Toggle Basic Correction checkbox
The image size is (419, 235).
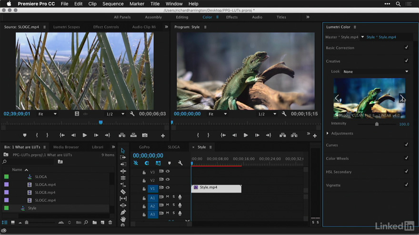point(406,47)
